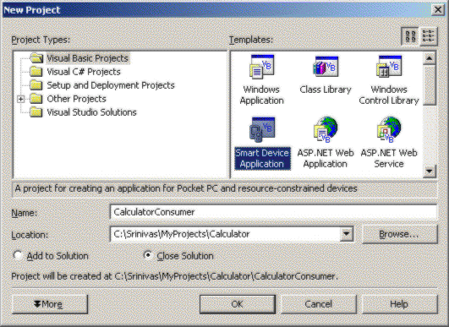Click the Cancel button
This screenshot has width=449, height=327.
[x=319, y=304]
